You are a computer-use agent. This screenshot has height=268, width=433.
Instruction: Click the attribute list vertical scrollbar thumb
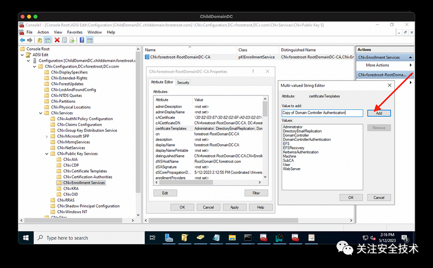click(x=265, y=109)
